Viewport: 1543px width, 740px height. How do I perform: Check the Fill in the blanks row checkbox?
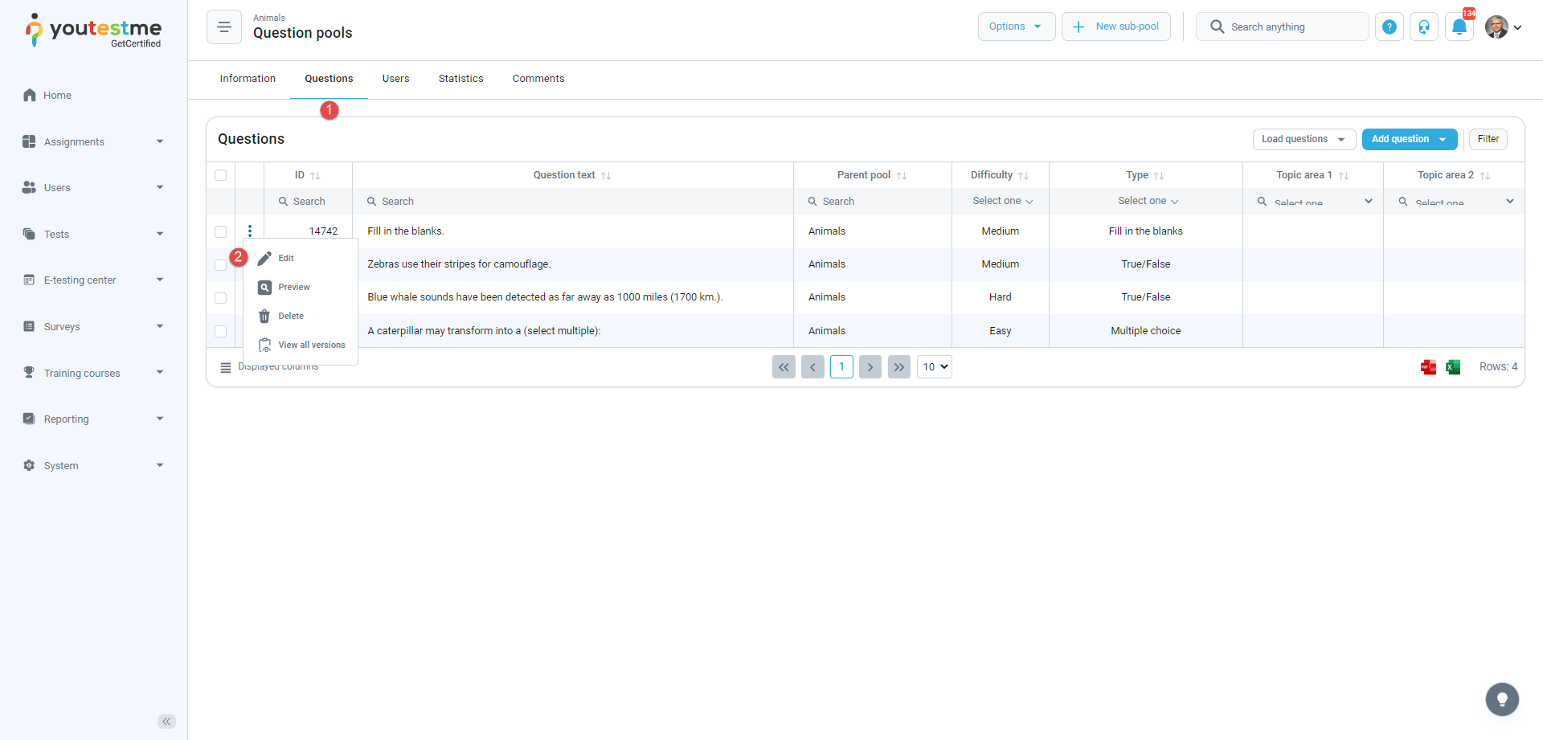click(221, 231)
